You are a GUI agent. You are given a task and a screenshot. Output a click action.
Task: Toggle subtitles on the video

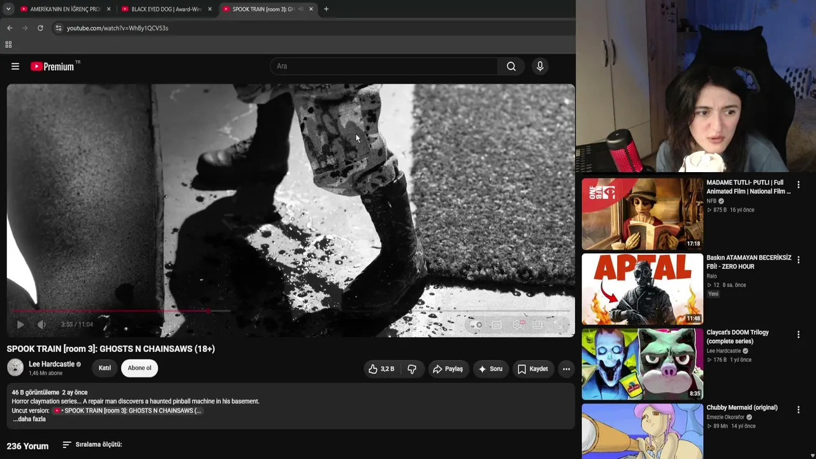click(x=497, y=325)
